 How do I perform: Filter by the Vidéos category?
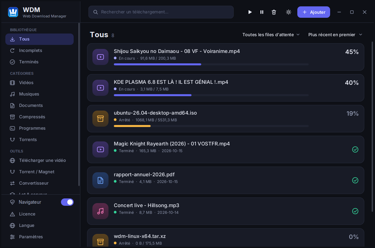click(40, 82)
